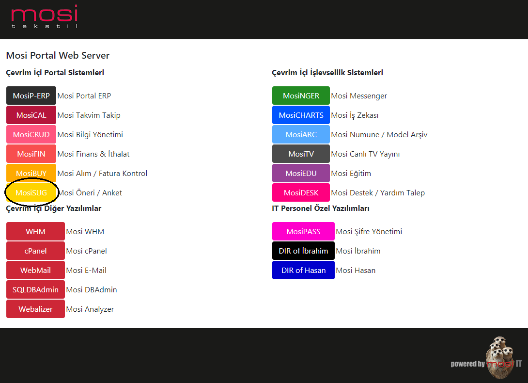Image resolution: width=528 pixels, height=383 pixels.
Task: Click the 'Mosi Hasan' text
Action: tap(356, 270)
